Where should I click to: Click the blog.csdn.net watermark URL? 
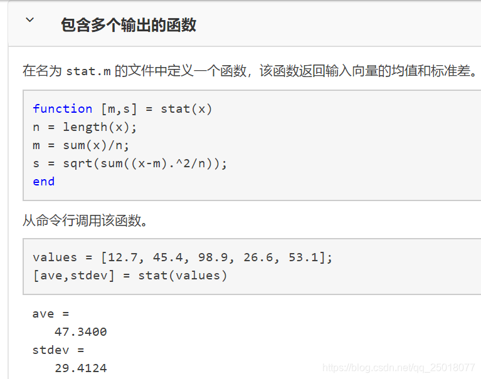[x=398, y=367]
